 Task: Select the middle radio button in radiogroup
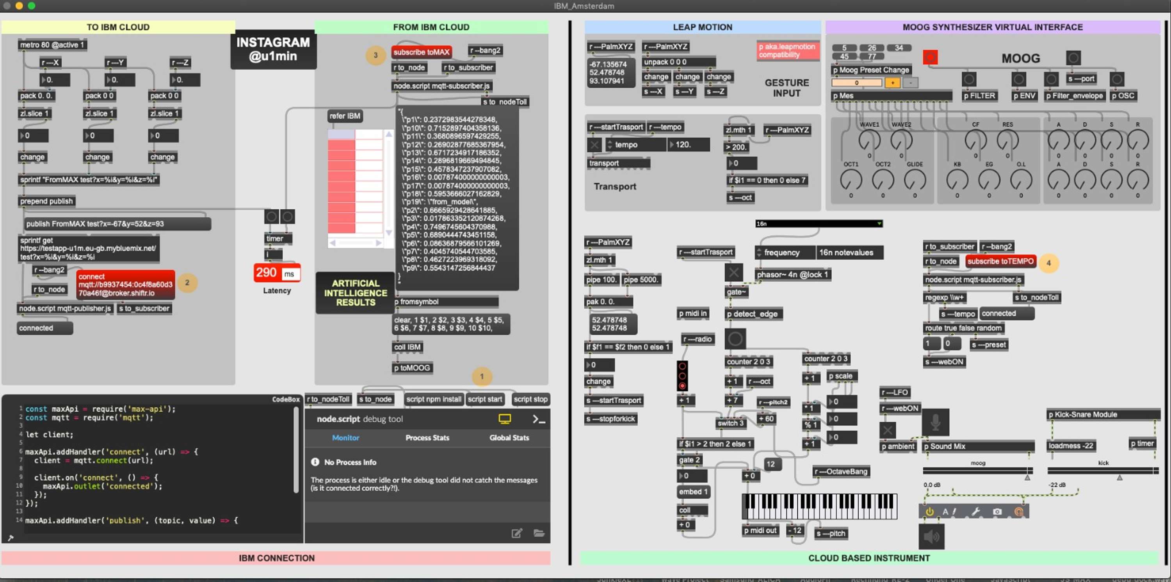pyautogui.click(x=682, y=376)
